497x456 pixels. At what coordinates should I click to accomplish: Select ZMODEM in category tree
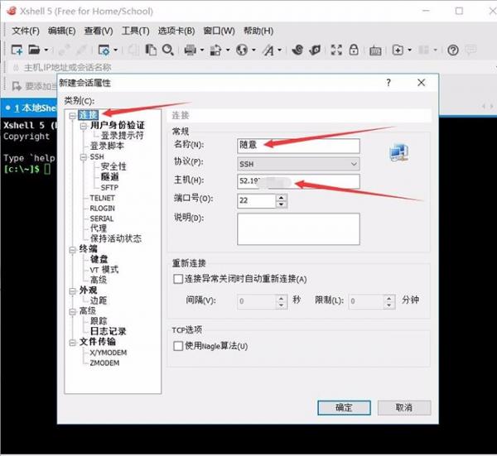pyautogui.click(x=104, y=363)
